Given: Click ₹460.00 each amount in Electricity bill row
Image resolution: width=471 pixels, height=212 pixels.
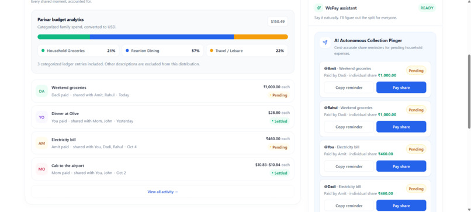Looking at the screenshot, I should (278, 139).
